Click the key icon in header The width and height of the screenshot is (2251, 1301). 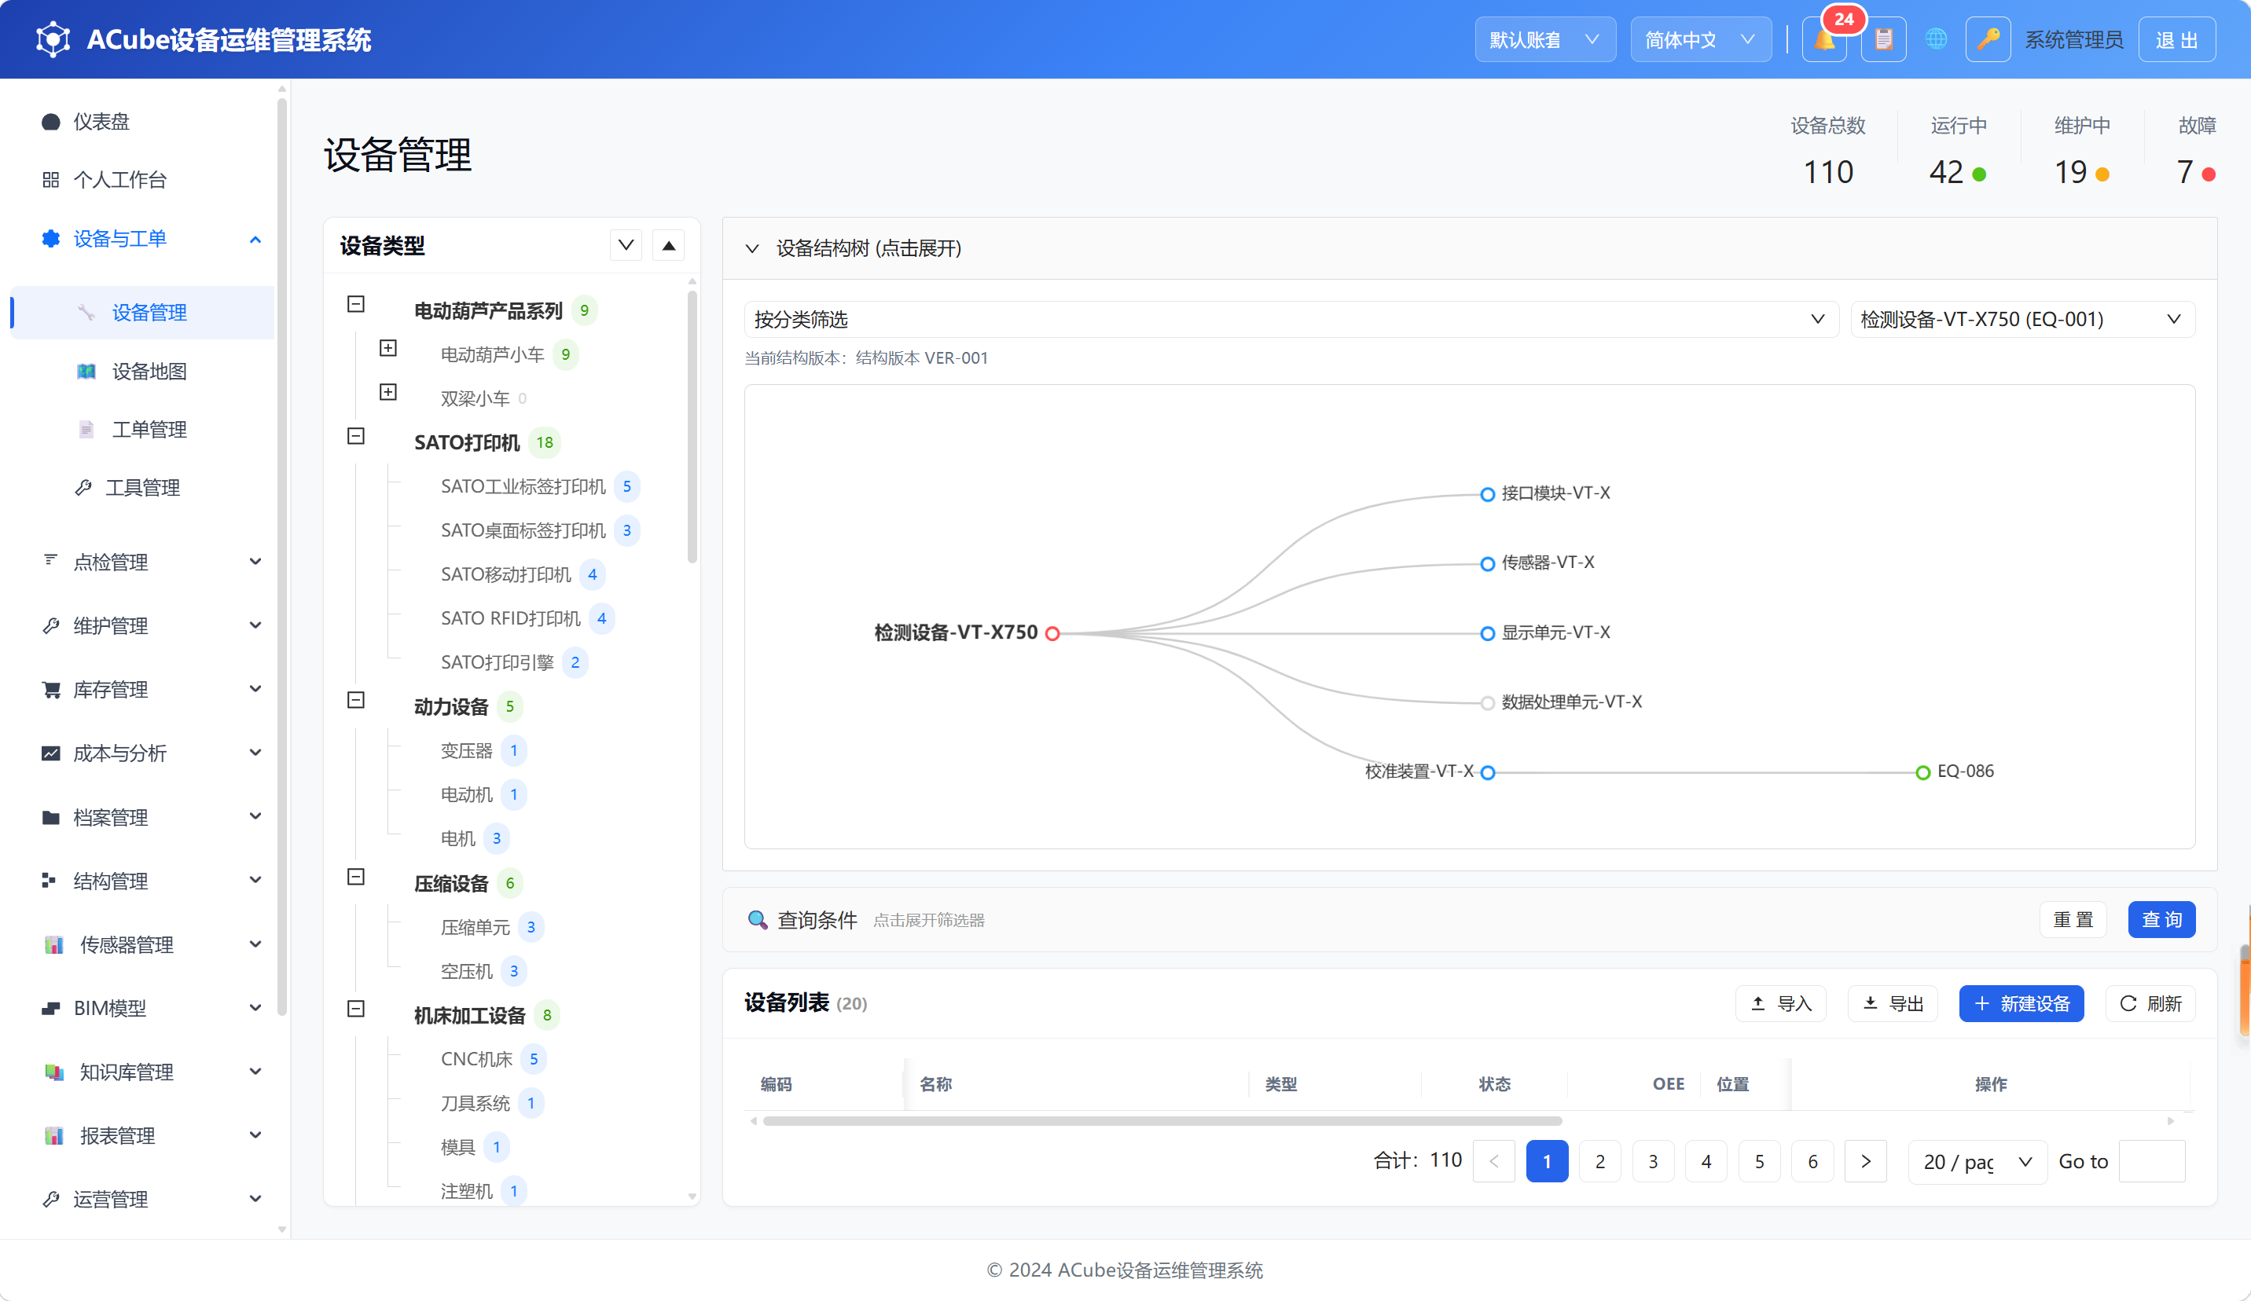tap(1988, 39)
